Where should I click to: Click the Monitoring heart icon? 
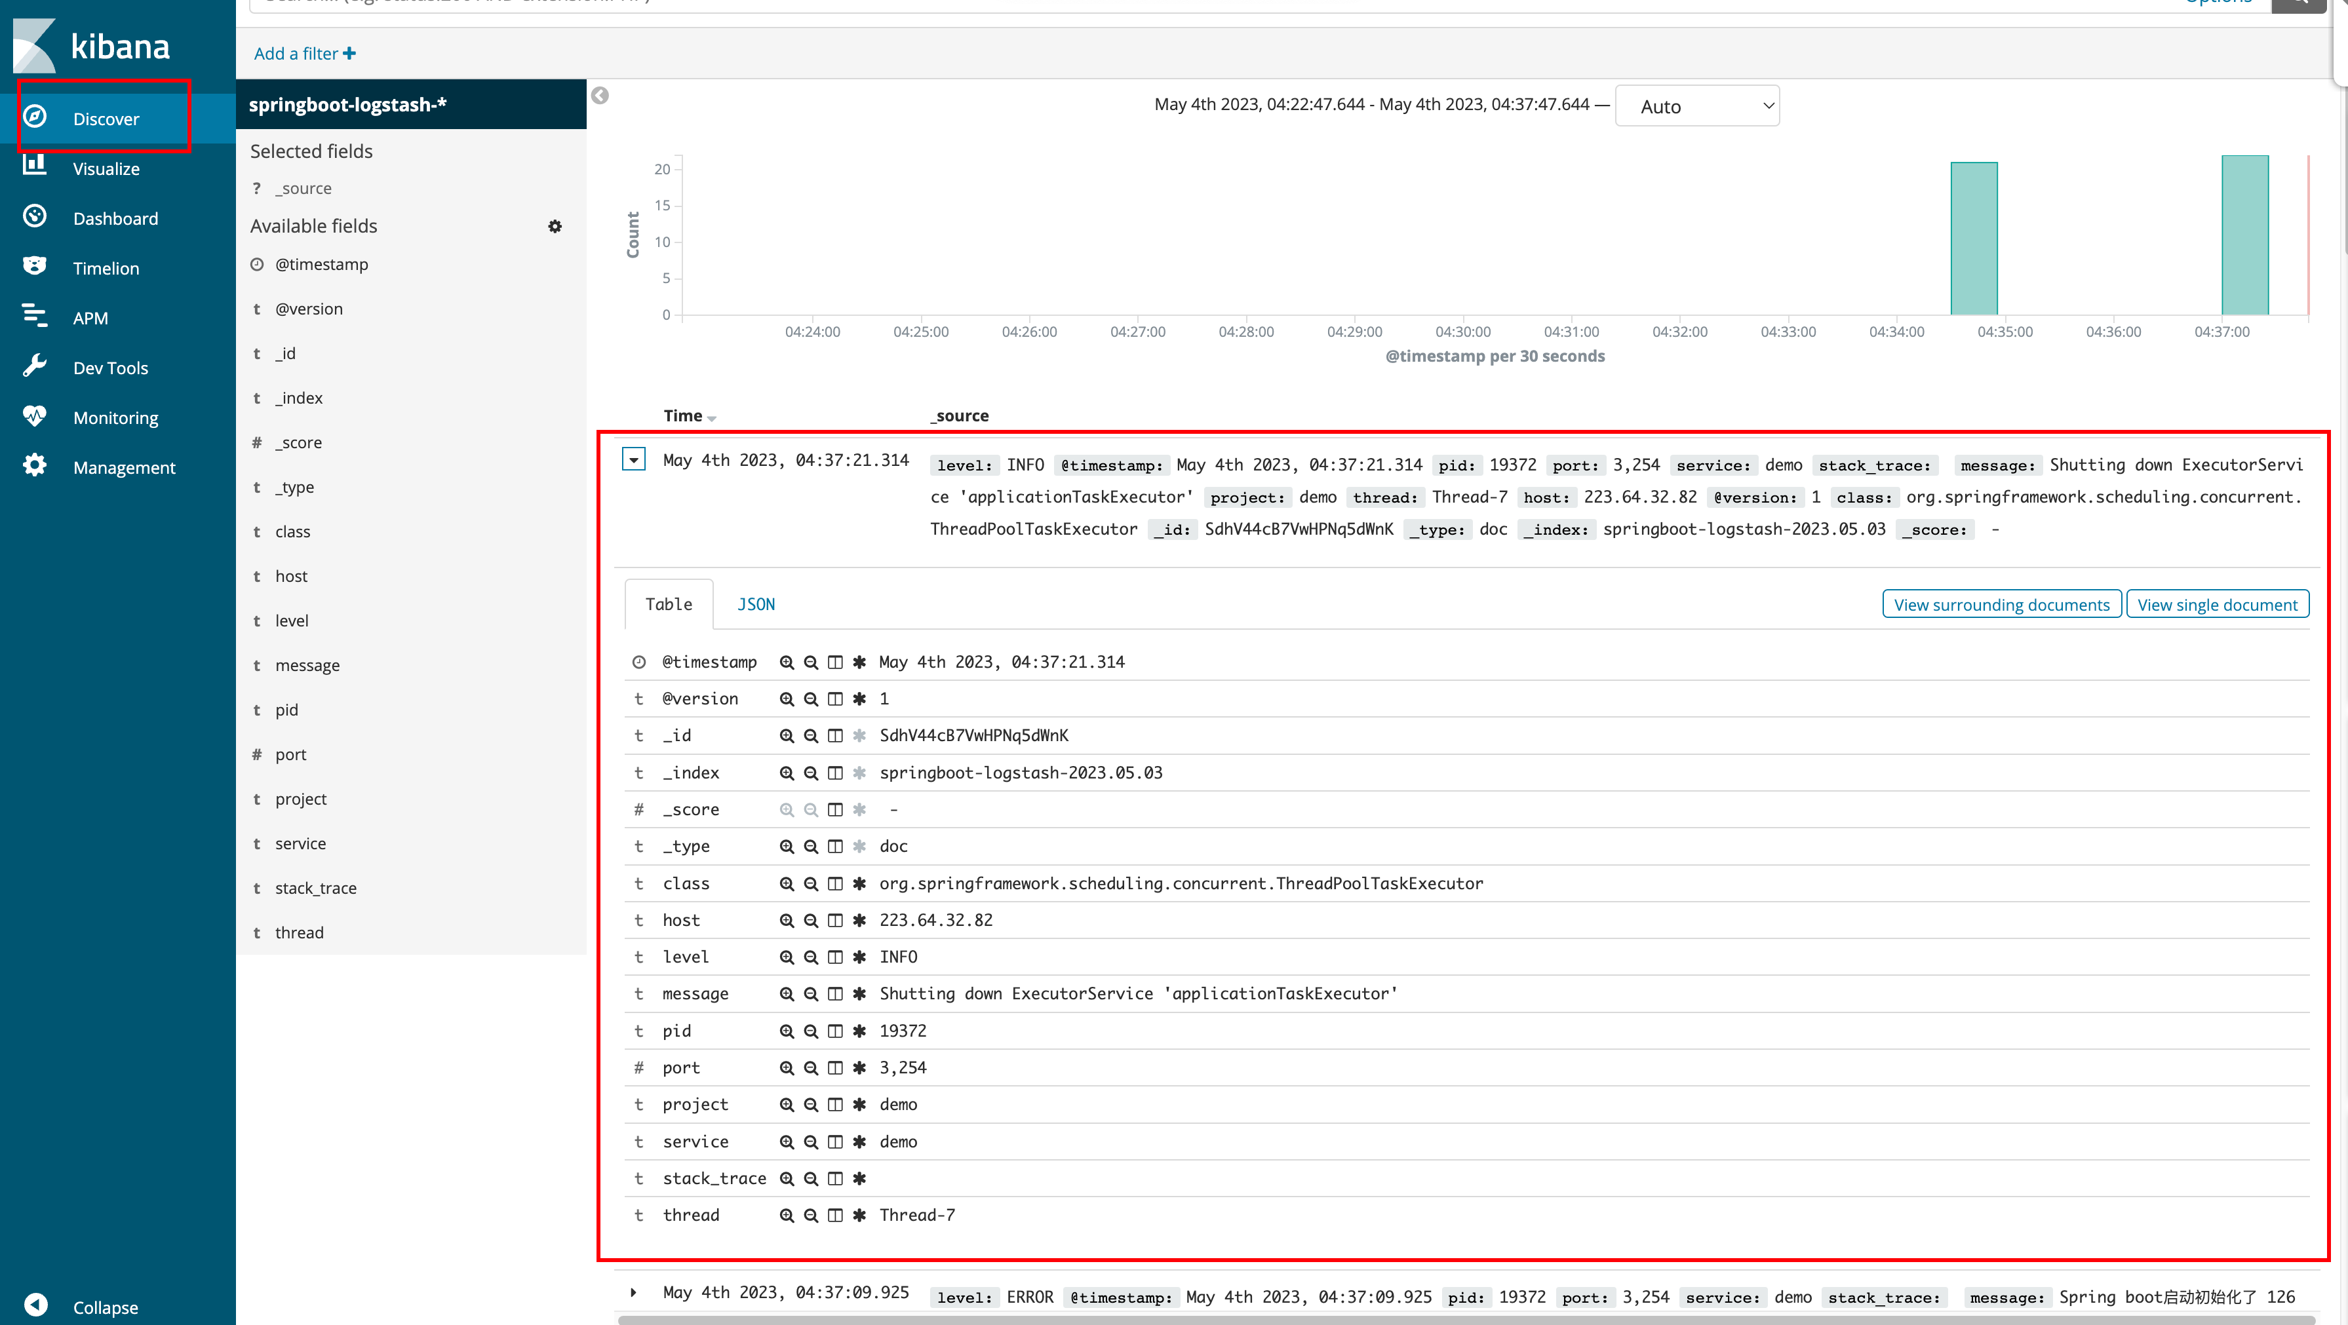coord(35,417)
